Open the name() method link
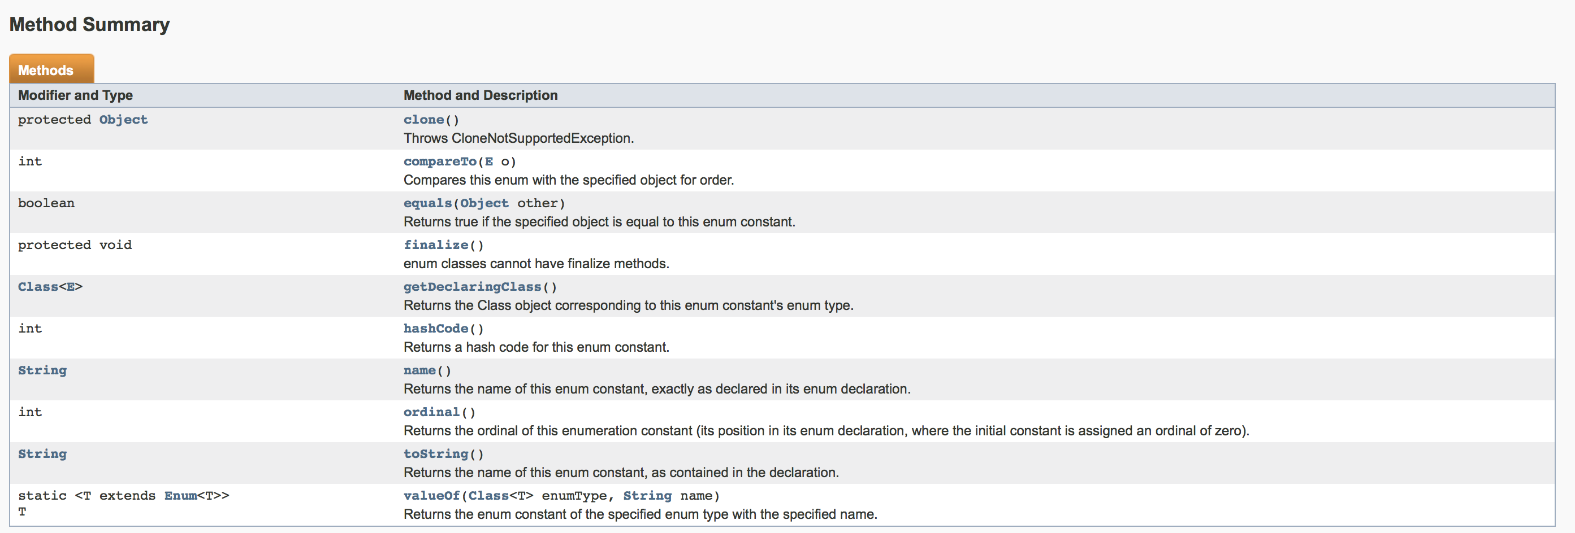The height and width of the screenshot is (533, 1575). (419, 370)
